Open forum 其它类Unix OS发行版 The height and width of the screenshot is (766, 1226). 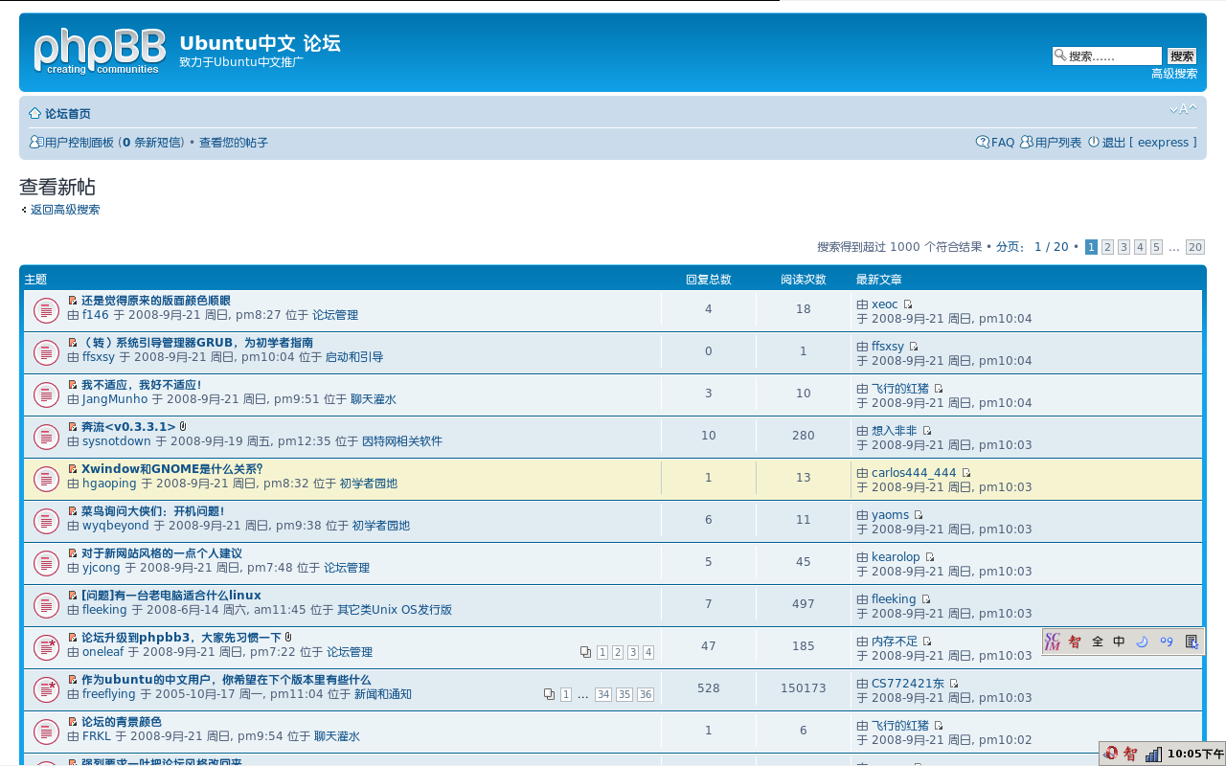click(395, 610)
